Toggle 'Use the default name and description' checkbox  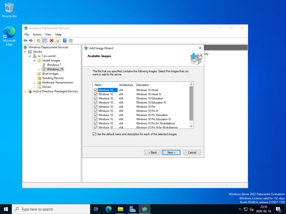pyautogui.click(x=94, y=134)
